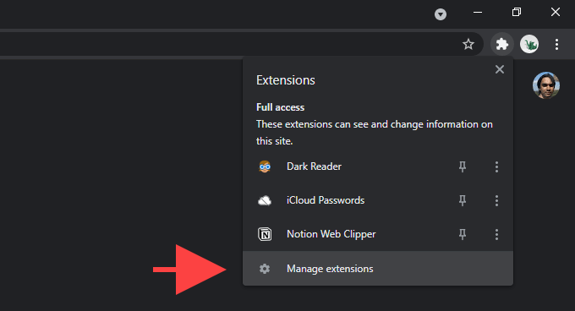
Task: Pin iCloud Passwords to the toolbar
Action: [463, 200]
